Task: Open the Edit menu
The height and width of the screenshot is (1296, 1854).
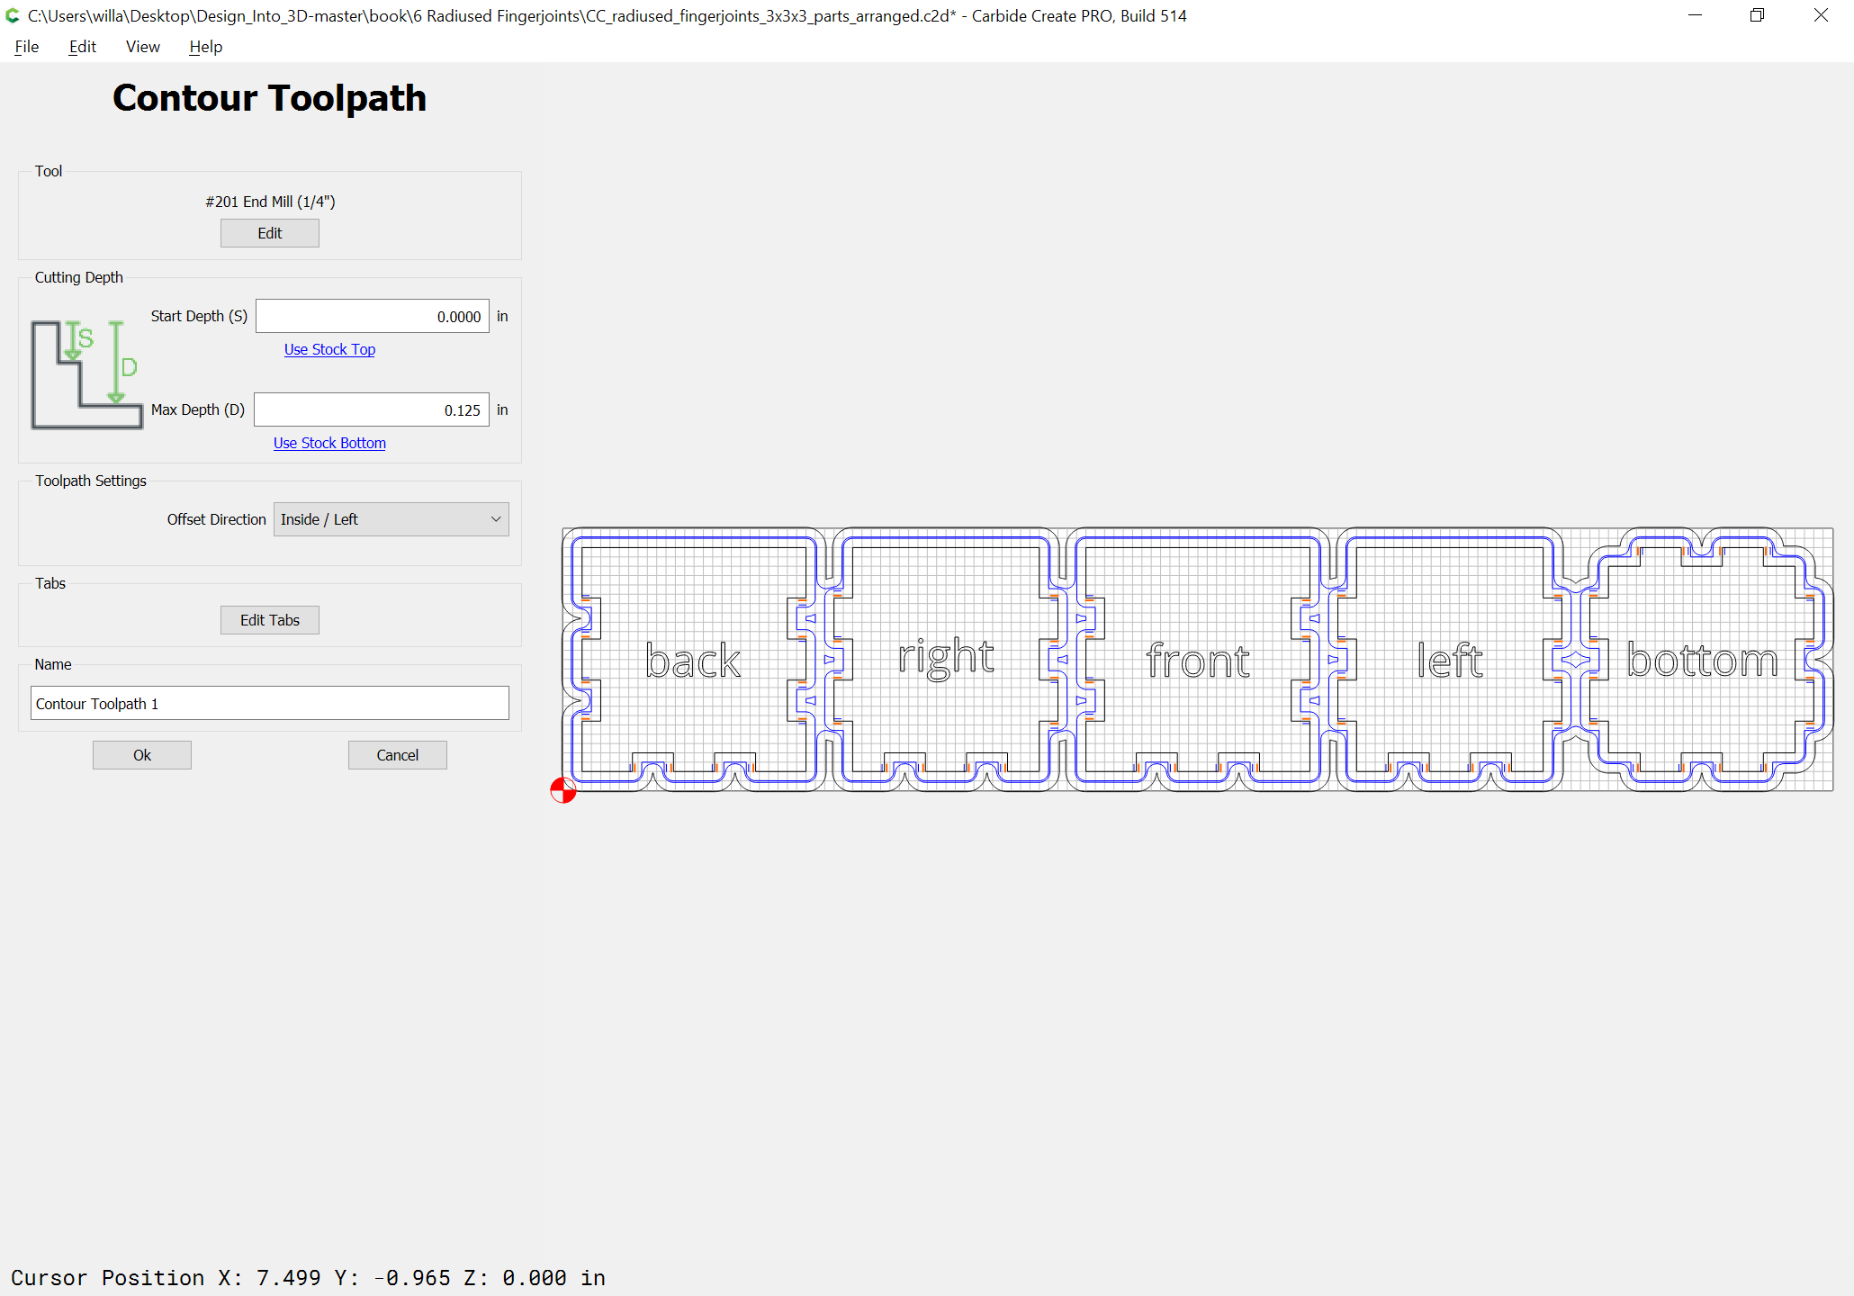Action: pos(82,47)
